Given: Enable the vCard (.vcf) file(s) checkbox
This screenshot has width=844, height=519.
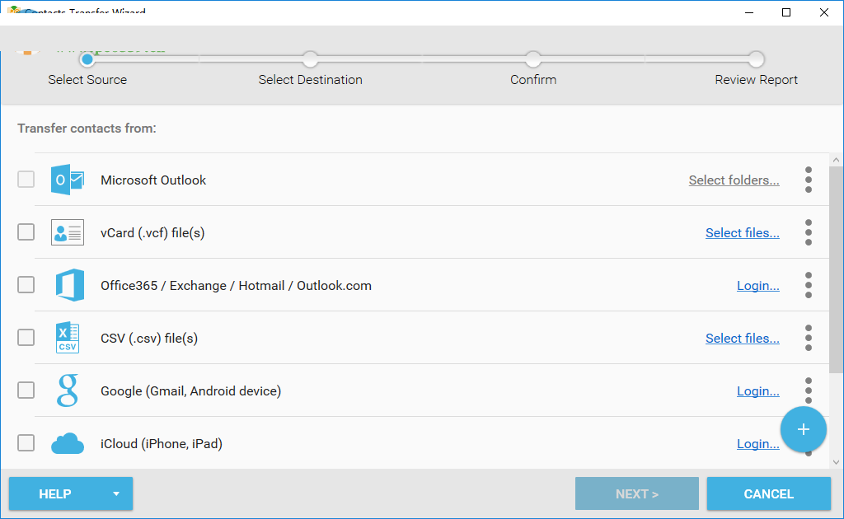Looking at the screenshot, I should click(x=26, y=232).
